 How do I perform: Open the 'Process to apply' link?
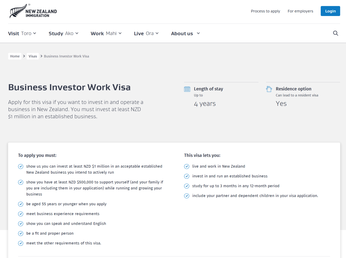(265, 11)
